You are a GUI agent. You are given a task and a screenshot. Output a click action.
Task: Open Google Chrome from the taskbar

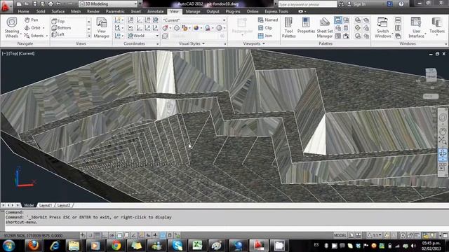[x=116, y=245]
